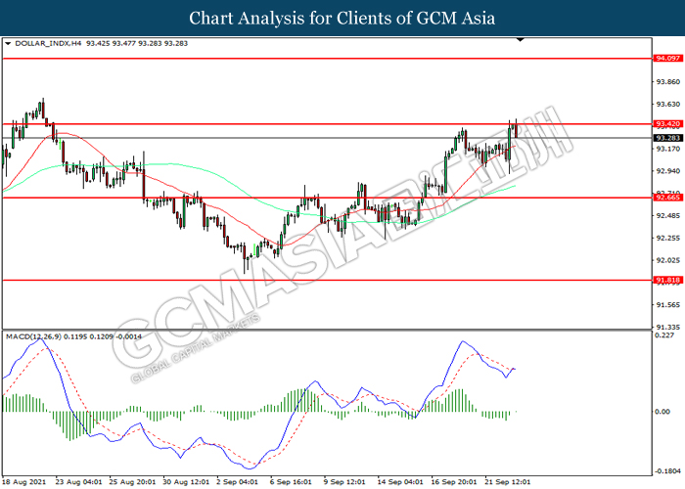Click the dropdown triangle beside DOLLAR_INDX,H4
The width and height of the screenshot is (685, 489).
(8, 44)
